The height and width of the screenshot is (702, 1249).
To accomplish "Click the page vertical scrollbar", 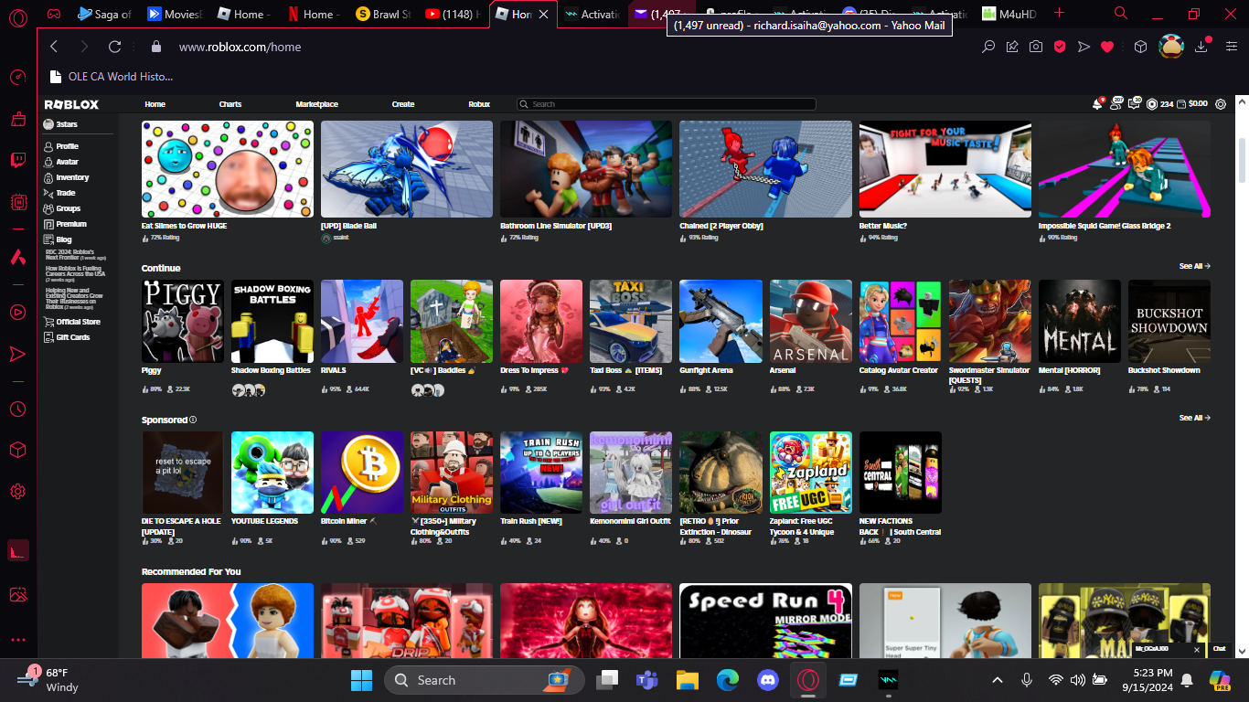I will (1242, 160).
